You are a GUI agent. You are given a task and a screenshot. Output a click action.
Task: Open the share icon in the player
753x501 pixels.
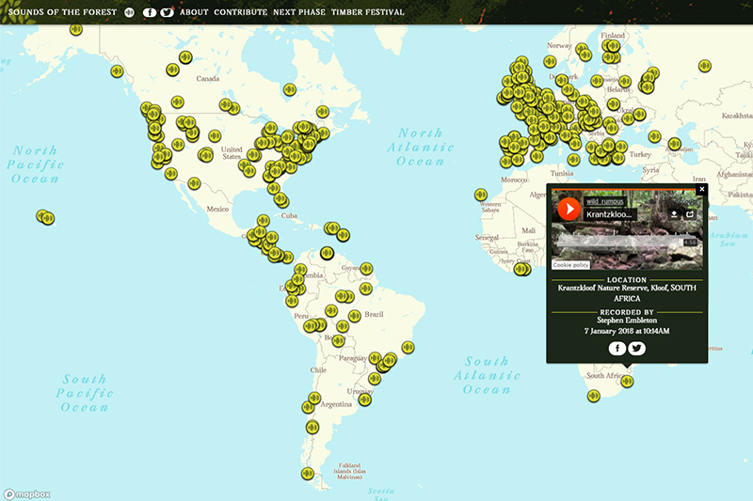(x=690, y=213)
